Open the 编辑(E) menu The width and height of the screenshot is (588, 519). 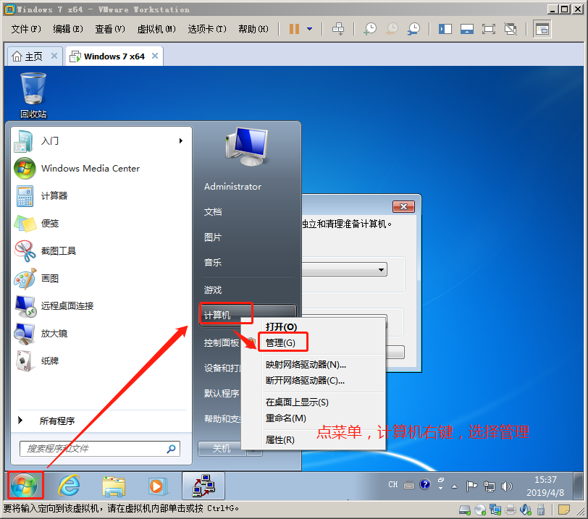pyautogui.click(x=68, y=29)
